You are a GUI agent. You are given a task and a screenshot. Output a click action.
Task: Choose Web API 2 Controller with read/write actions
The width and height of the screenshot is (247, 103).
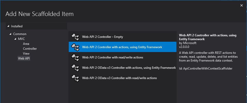122,57
